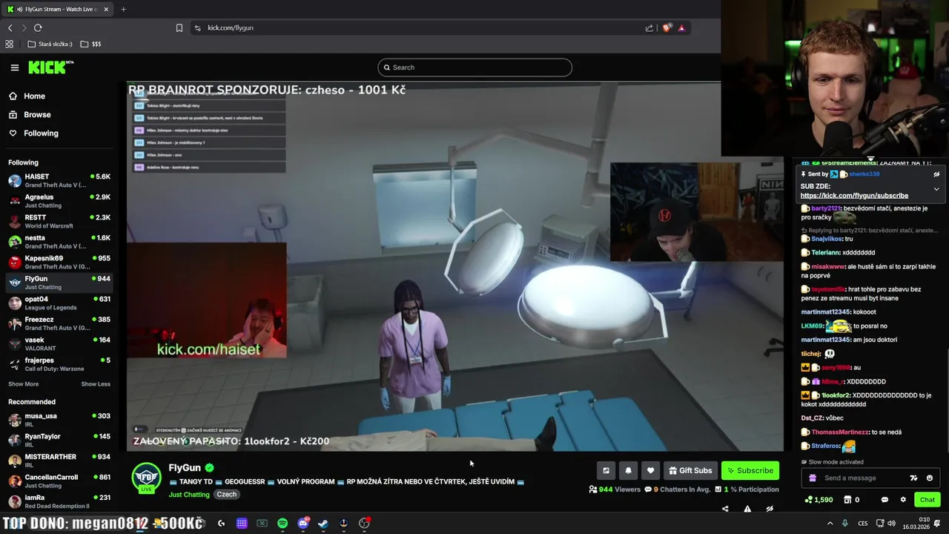
Task: Bookmark this page icon in address bar
Action: pos(179,28)
